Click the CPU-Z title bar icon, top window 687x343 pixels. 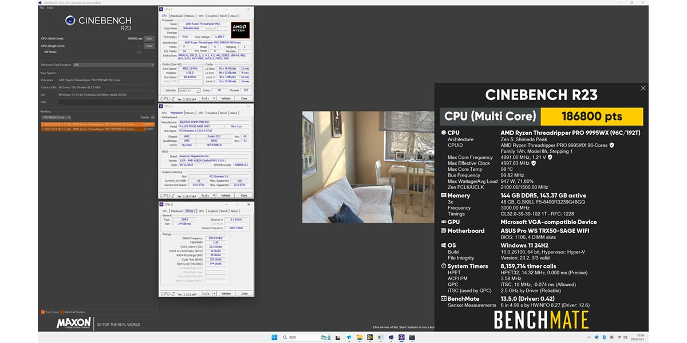161,10
